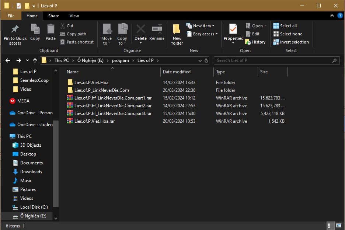The width and height of the screenshot is (345, 230).
Task: Click the History button in Open group
Action: pyautogui.click(x=255, y=42)
